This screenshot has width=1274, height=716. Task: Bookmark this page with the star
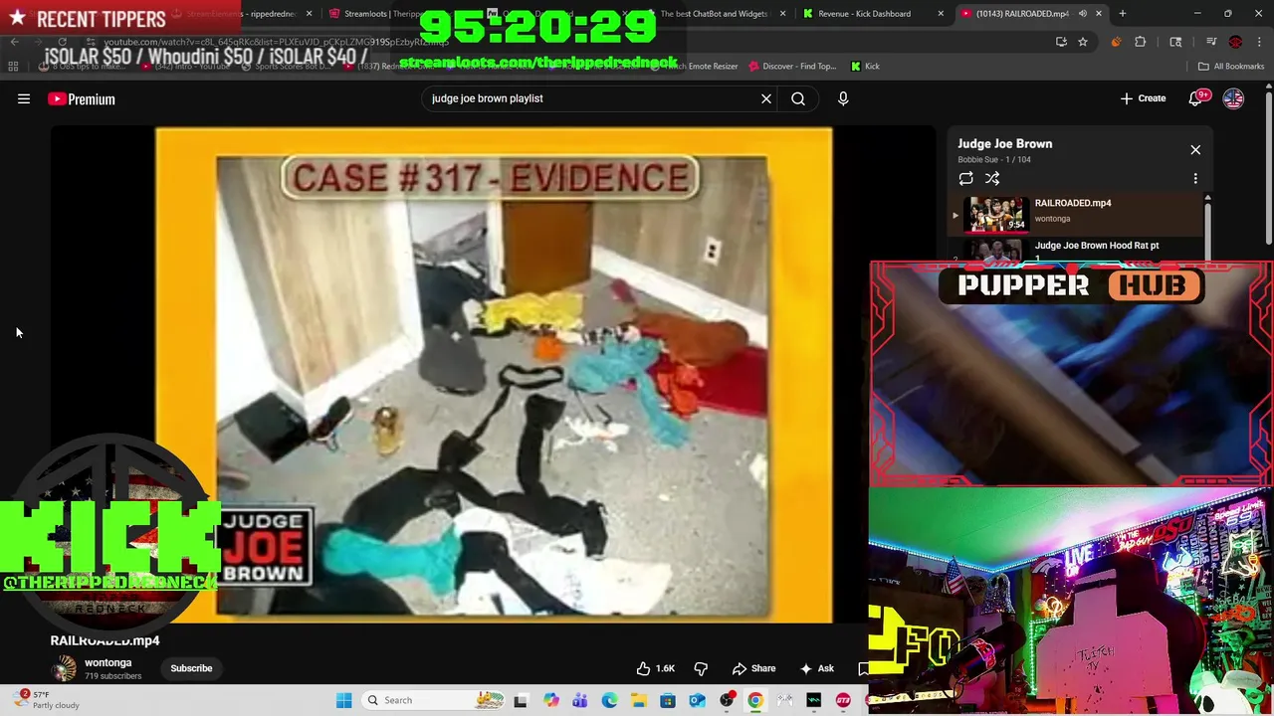(x=1083, y=42)
